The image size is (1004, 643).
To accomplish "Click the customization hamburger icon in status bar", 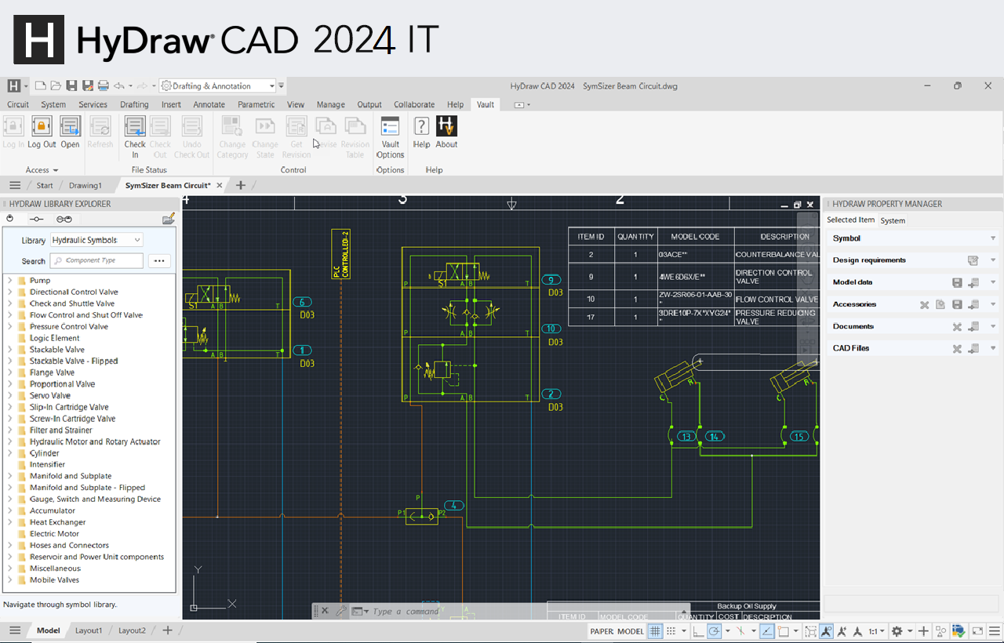I will pos(994,630).
